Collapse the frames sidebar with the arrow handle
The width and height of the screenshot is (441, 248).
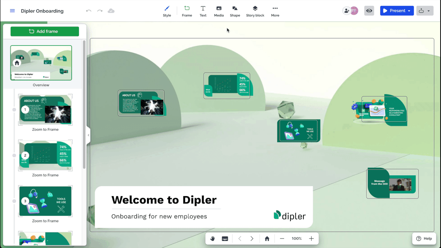tap(88, 135)
